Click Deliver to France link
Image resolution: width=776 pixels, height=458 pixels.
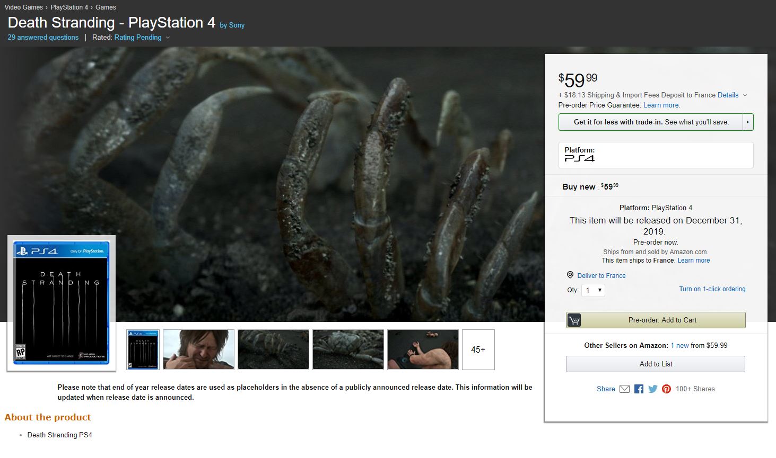(601, 276)
